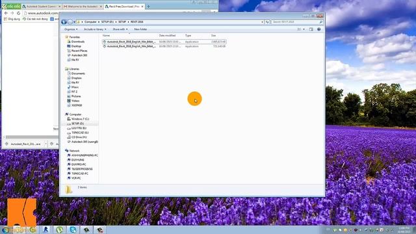
Task: Click the browser forward arrow
Action: coord(12,13)
